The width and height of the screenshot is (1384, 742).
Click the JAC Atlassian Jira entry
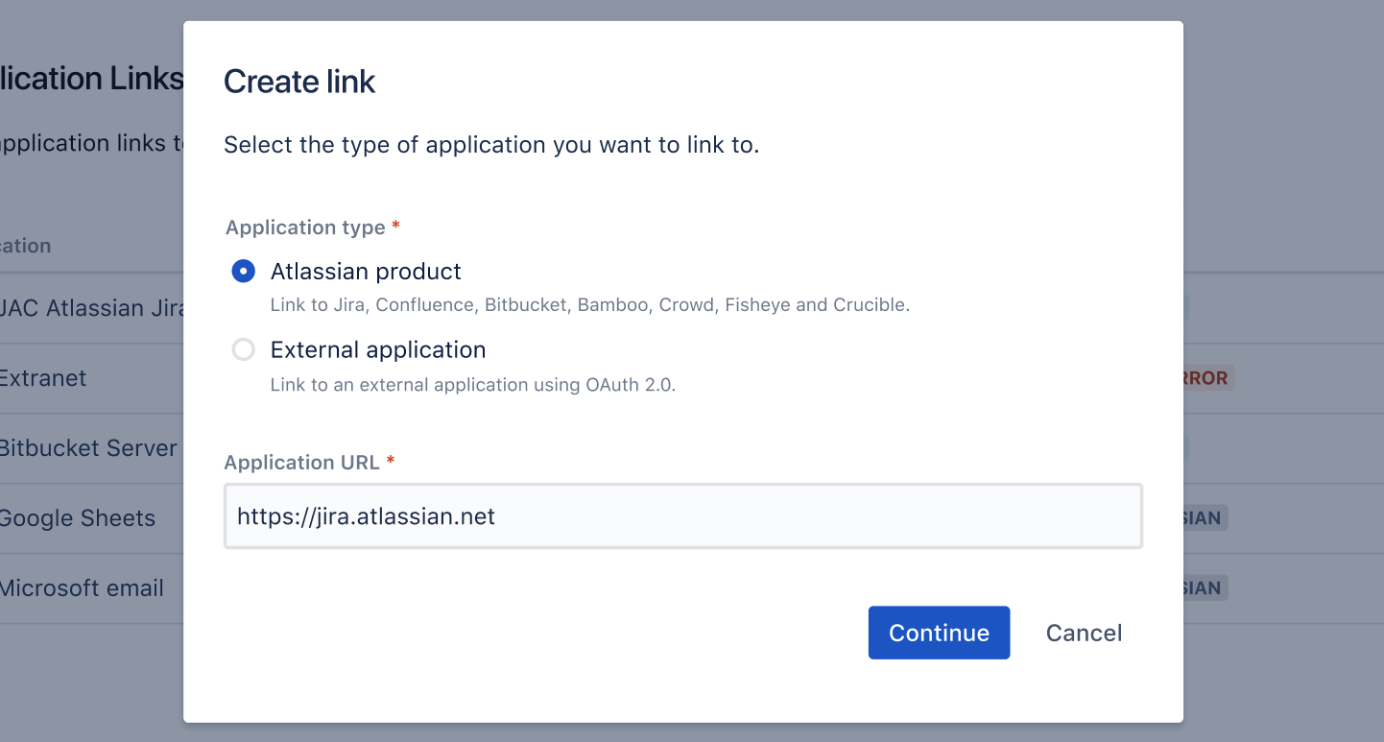(93, 308)
